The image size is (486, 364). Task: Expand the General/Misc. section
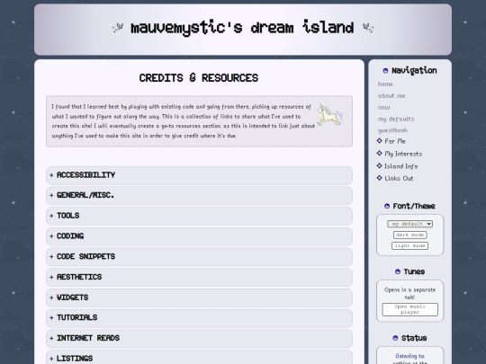pyautogui.click(x=199, y=196)
